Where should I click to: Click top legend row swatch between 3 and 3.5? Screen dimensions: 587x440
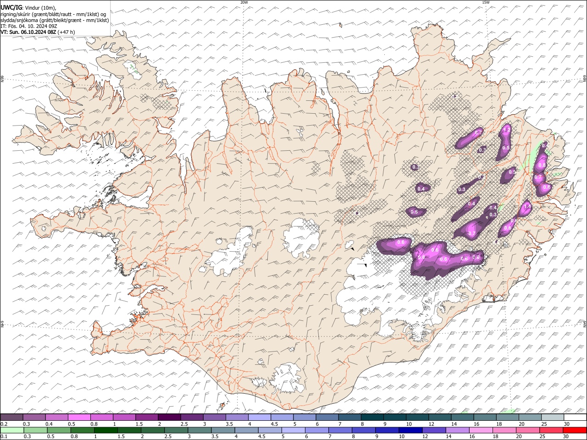click(214, 417)
